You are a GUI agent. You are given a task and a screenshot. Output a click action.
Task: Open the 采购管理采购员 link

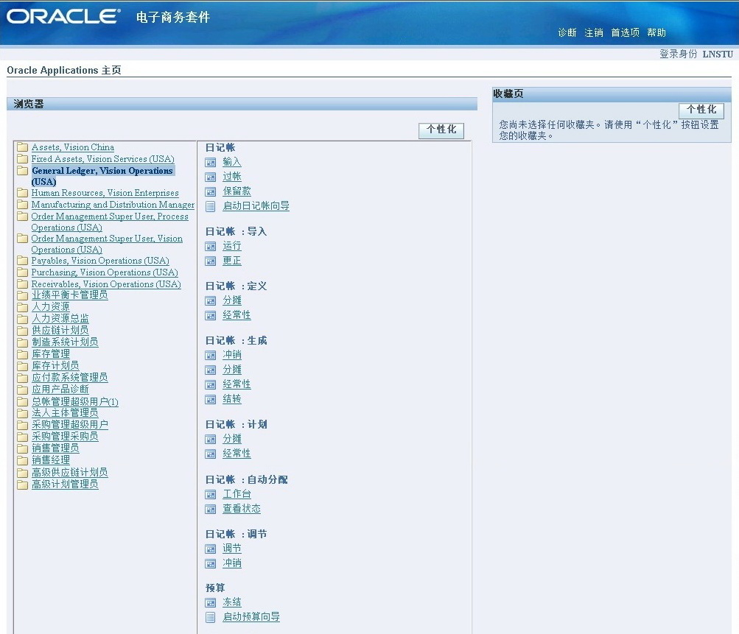pos(65,437)
